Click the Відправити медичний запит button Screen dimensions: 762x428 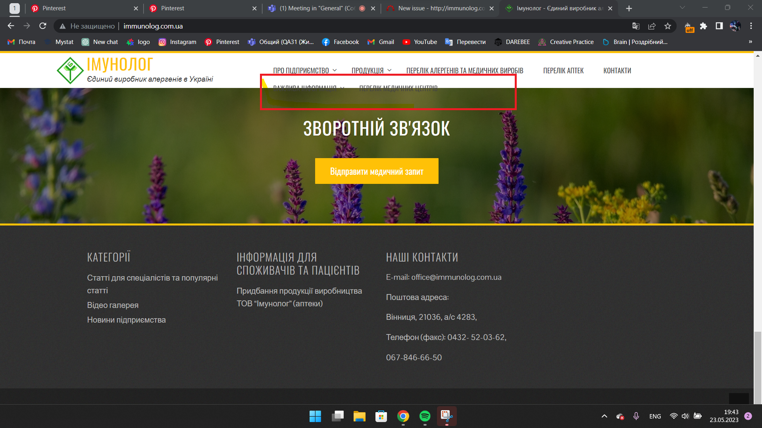[x=377, y=171]
